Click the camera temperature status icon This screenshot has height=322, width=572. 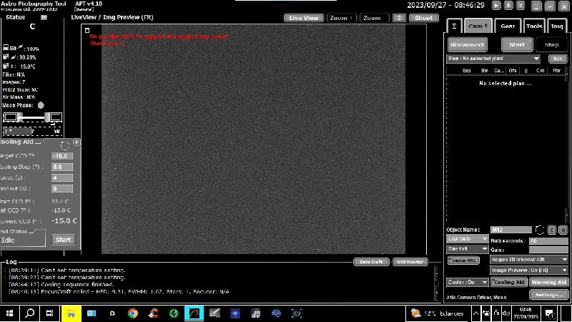6,66
